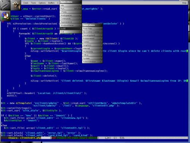
Task: Click the line with '"error_tpl", "error"'
Action: click(41, 133)
